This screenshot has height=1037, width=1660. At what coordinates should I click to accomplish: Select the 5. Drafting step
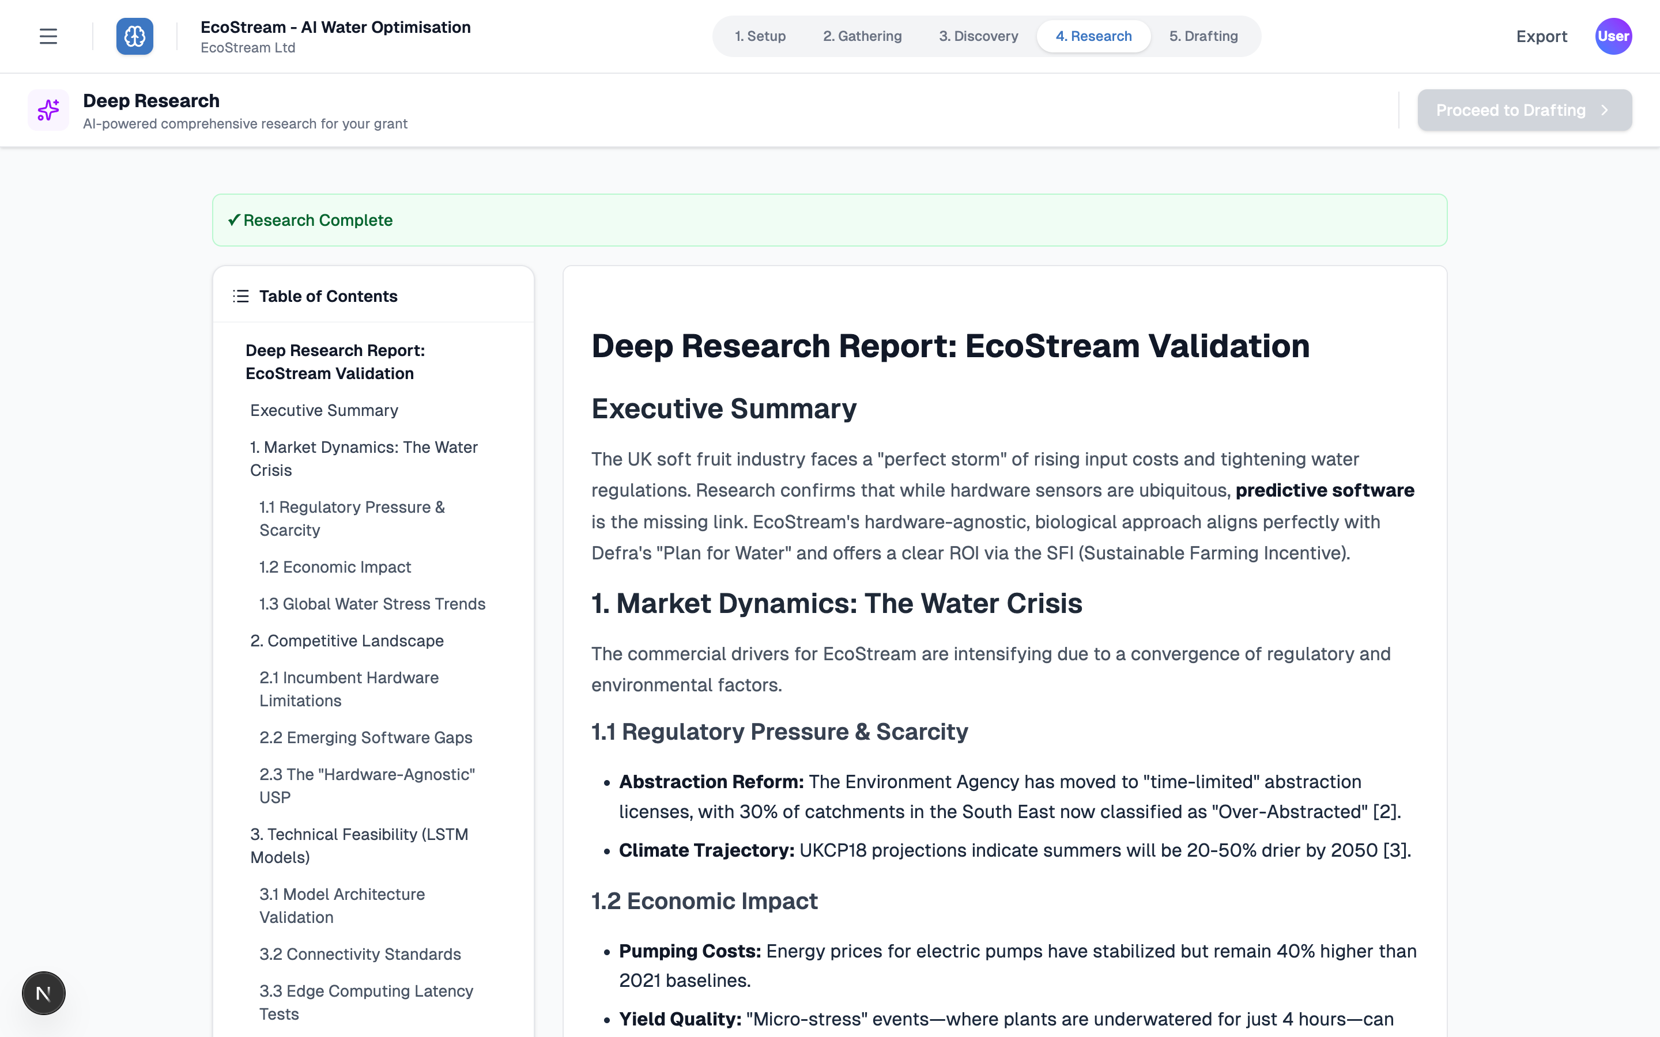[x=1203, y=36]
